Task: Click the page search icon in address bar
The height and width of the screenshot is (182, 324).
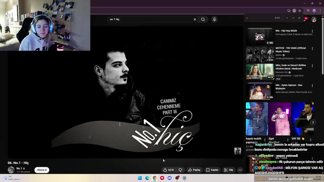Action: coord(294,11)
